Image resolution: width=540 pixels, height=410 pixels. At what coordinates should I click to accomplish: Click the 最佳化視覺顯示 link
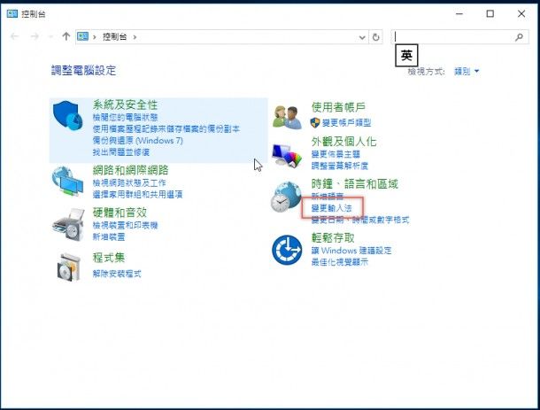point(340,262)
